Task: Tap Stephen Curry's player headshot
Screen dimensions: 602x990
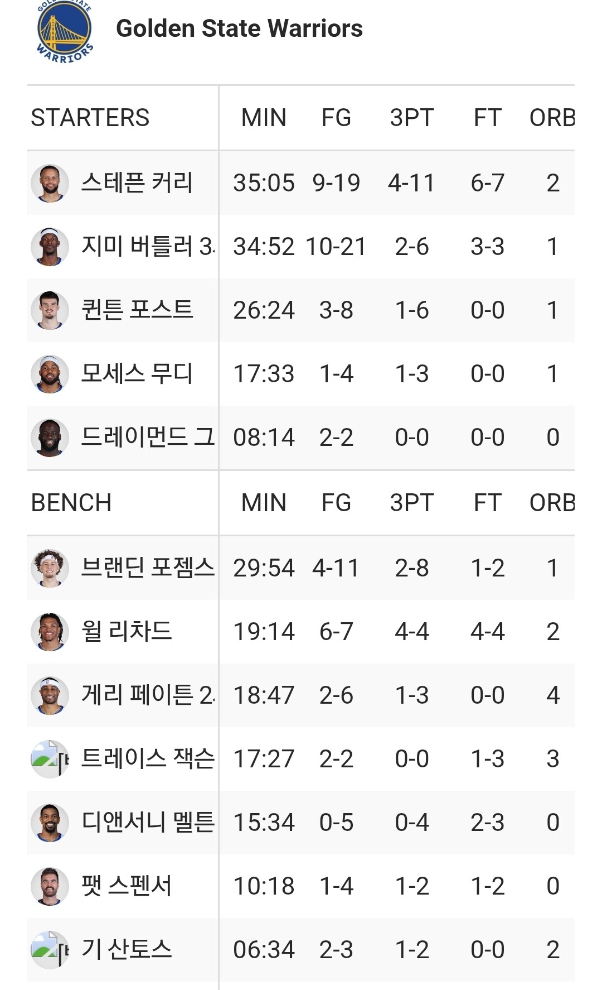Action: click(x=50, y=183)
